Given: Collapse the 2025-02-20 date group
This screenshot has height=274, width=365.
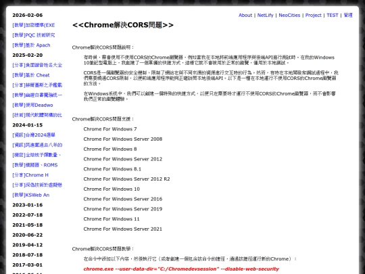Looking at the screenshot, I should (x=28, y=55).
